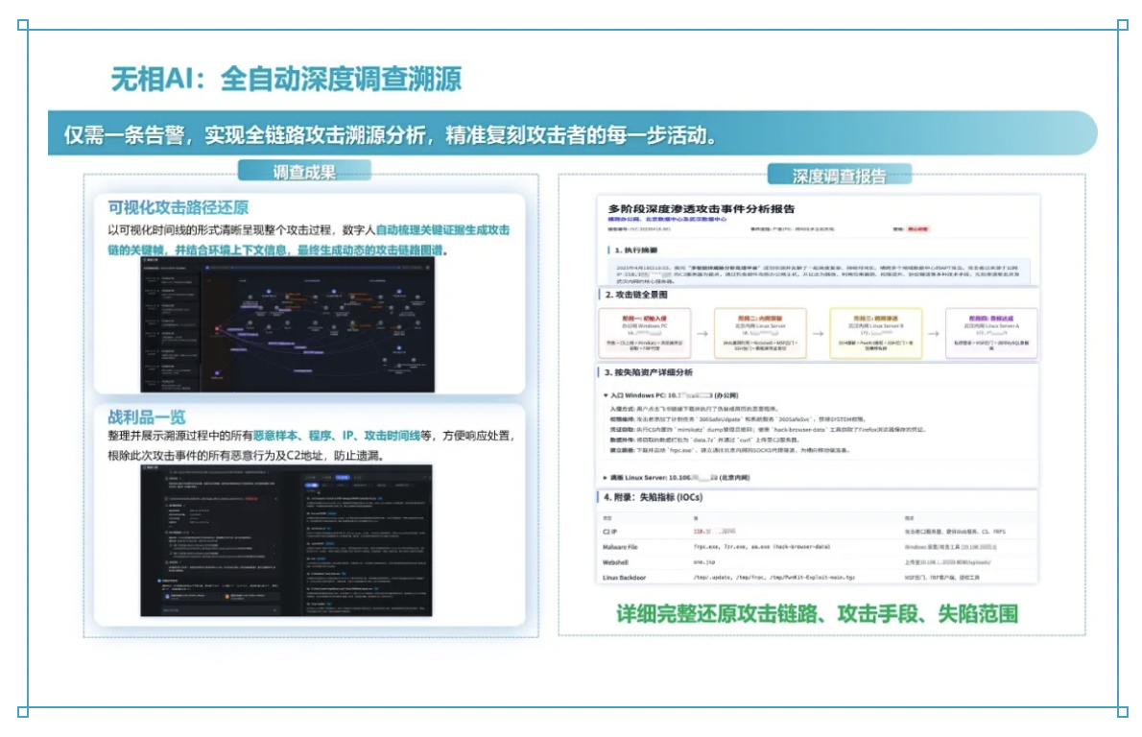Click the top-left corner resize handle

(x=23, y=25)
